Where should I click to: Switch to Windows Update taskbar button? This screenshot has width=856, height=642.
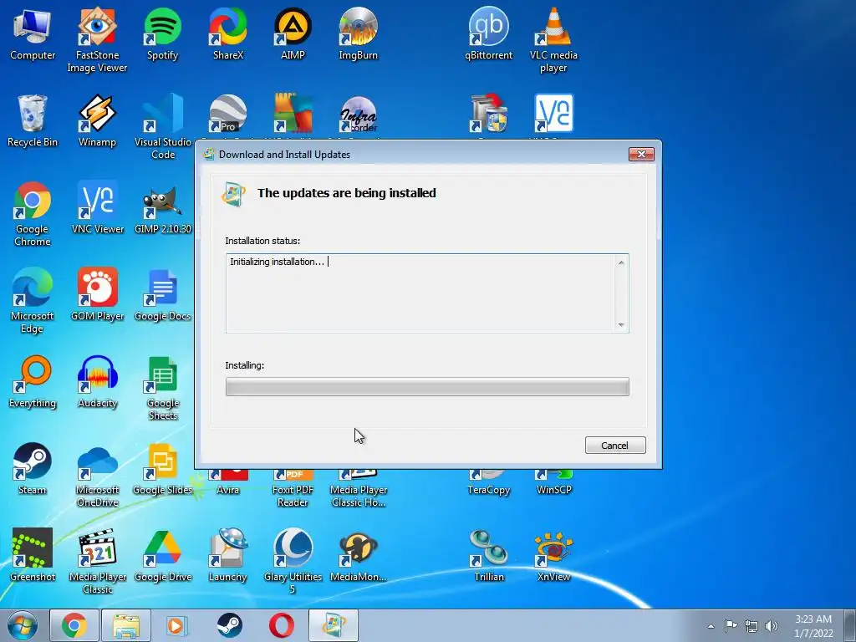coord(334,625)
